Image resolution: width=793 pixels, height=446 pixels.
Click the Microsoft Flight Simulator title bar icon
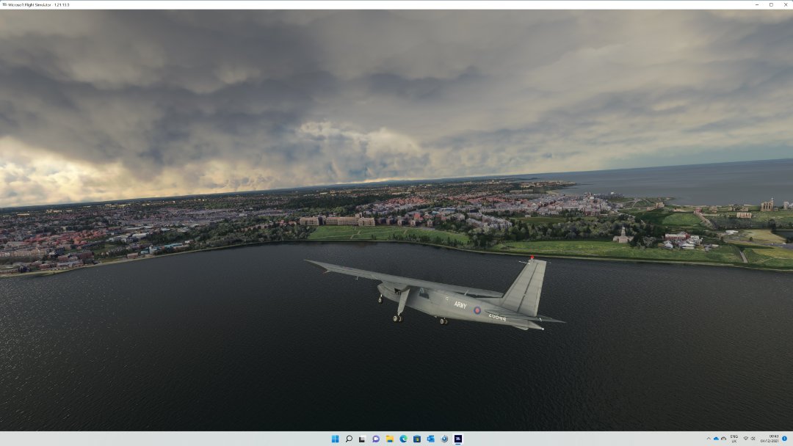4,4
